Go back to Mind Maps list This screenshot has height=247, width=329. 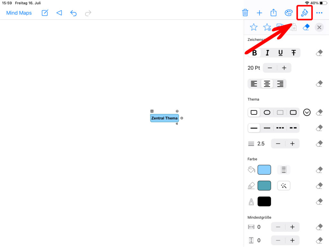point(19,13)
